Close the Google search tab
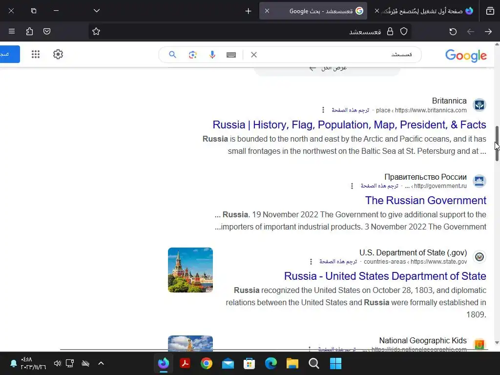 click(267, 11)
